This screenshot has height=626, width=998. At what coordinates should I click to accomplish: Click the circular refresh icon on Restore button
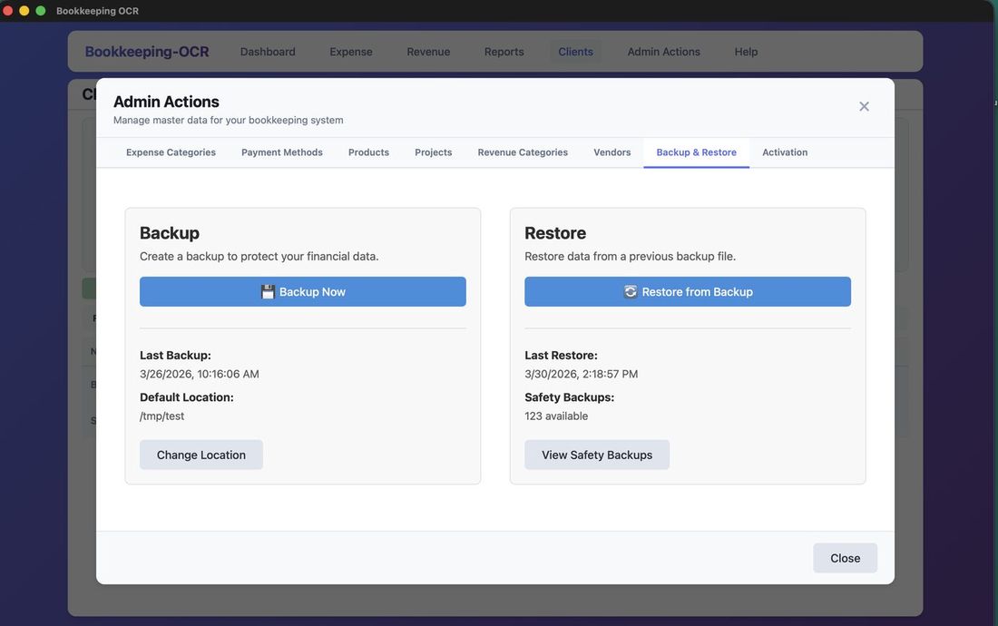[x=629, y=291]
